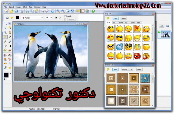Select the Eyedropper color picker tool
Viewport: 174px width, 114px height.
[x=10, y=37]
